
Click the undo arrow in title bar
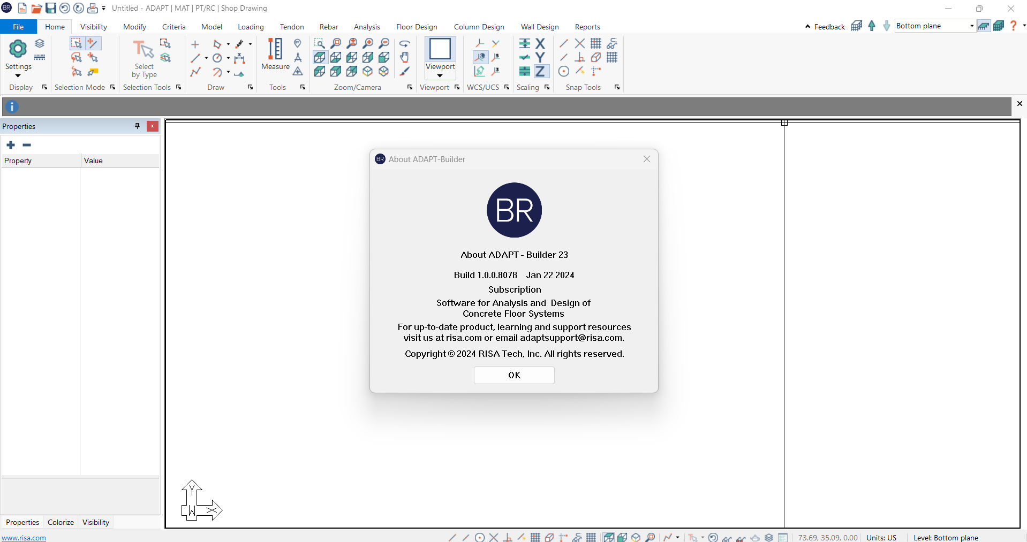pos(65,8)
